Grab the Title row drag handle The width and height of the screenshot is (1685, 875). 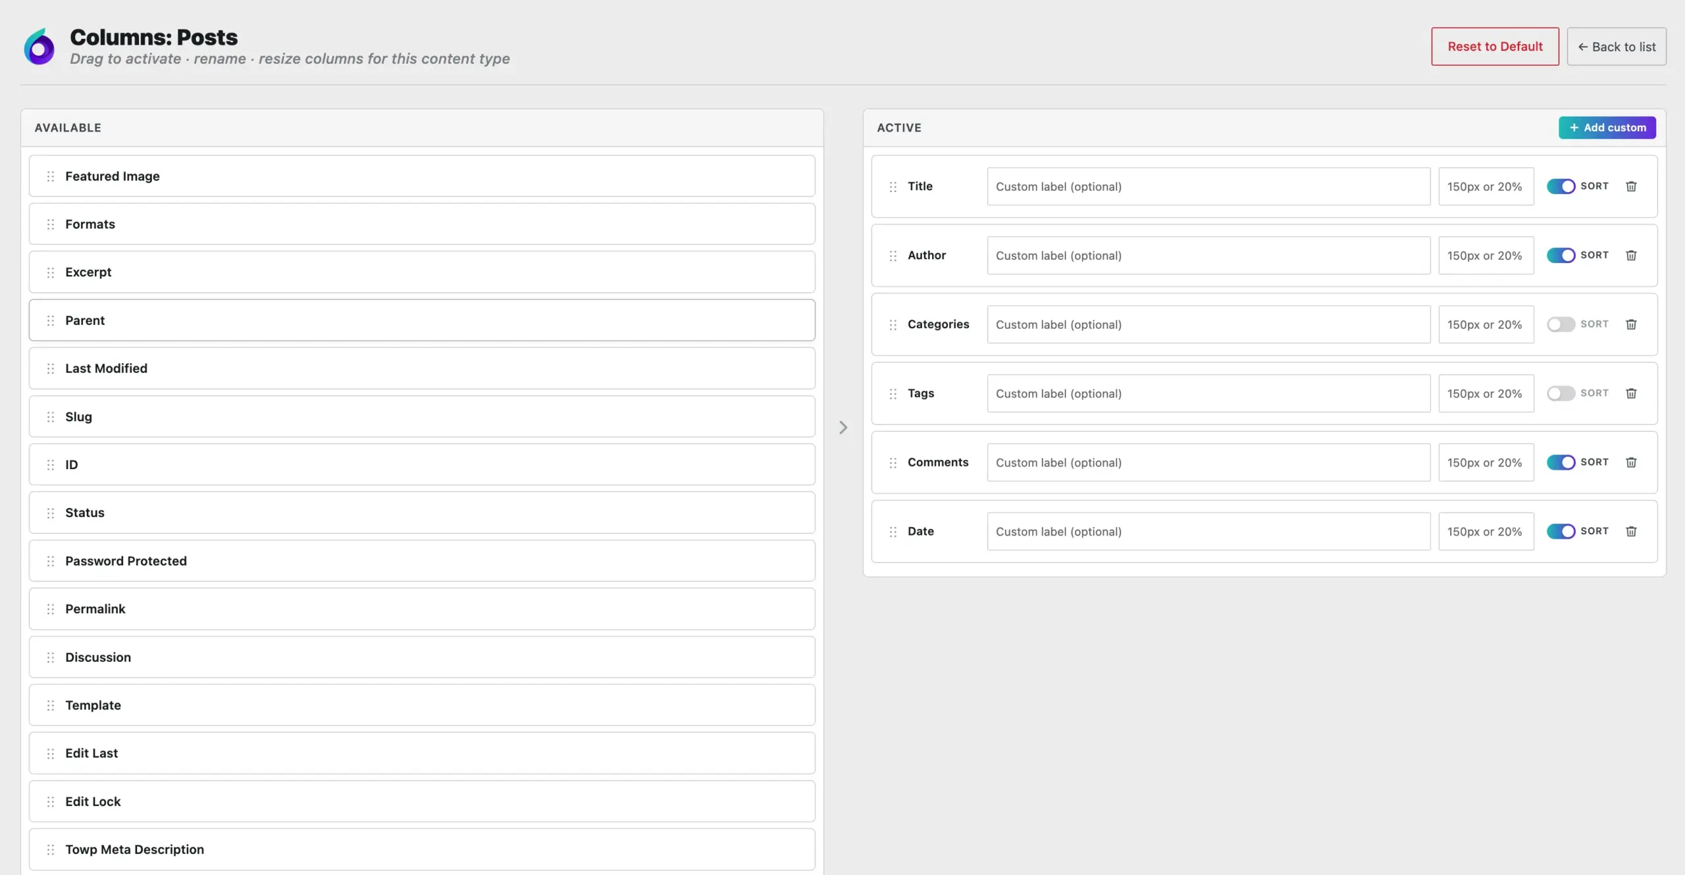click(893, 187)
